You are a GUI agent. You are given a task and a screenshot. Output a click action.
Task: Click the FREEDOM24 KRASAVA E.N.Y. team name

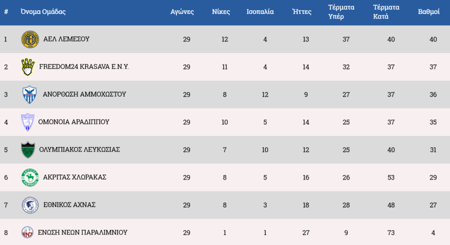83,66
